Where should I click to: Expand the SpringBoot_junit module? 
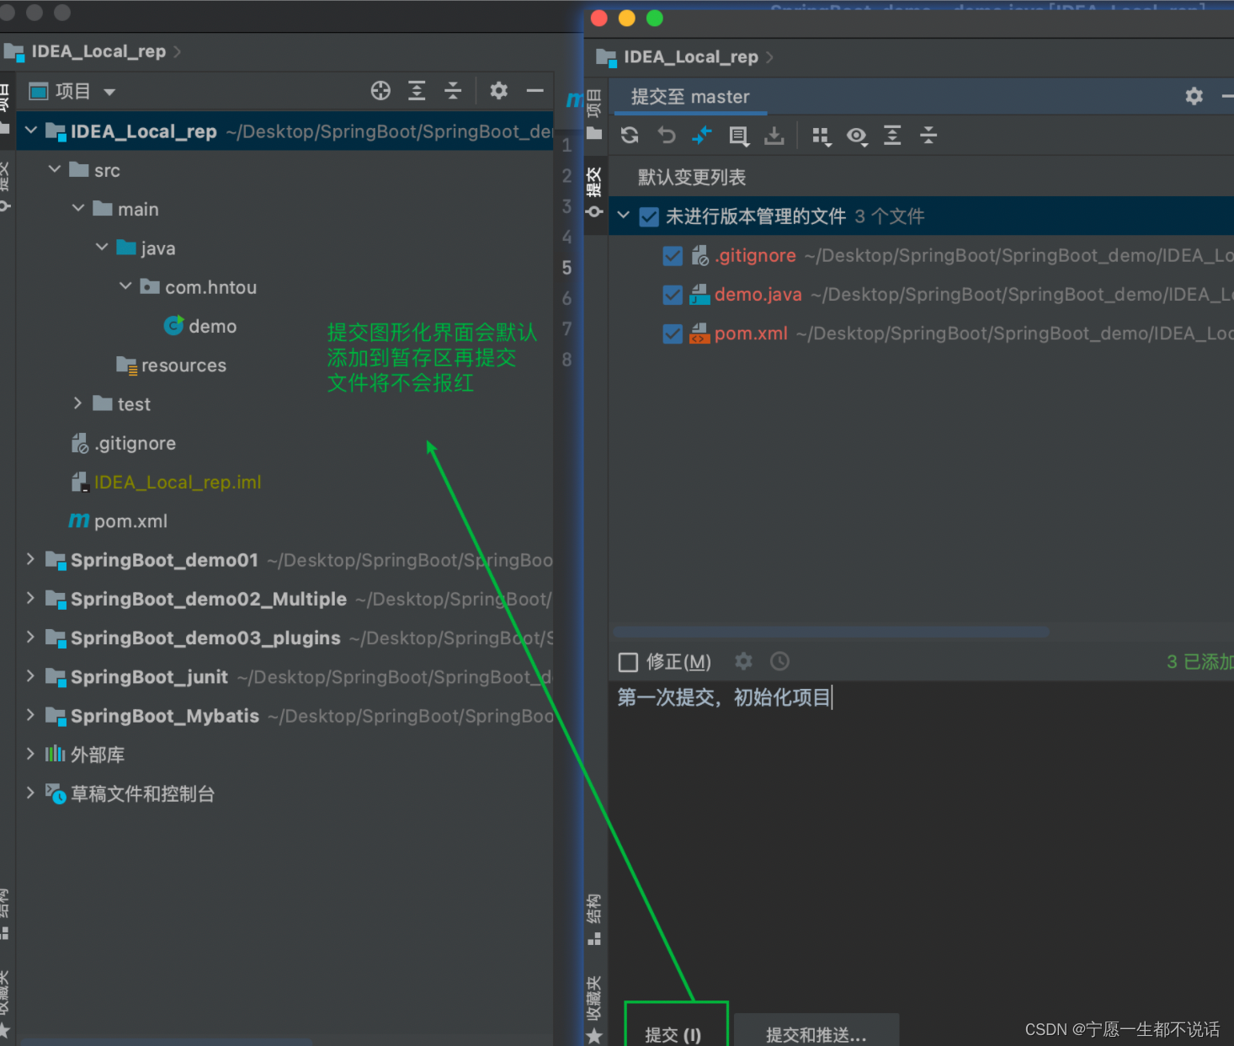pos(31,676)
